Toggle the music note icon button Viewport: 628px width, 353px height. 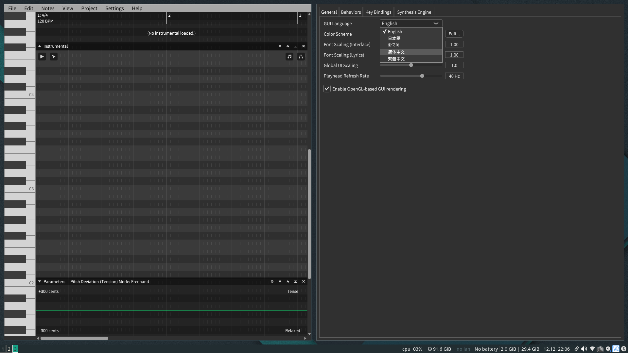pyautogui.click(x=289, y=57)
